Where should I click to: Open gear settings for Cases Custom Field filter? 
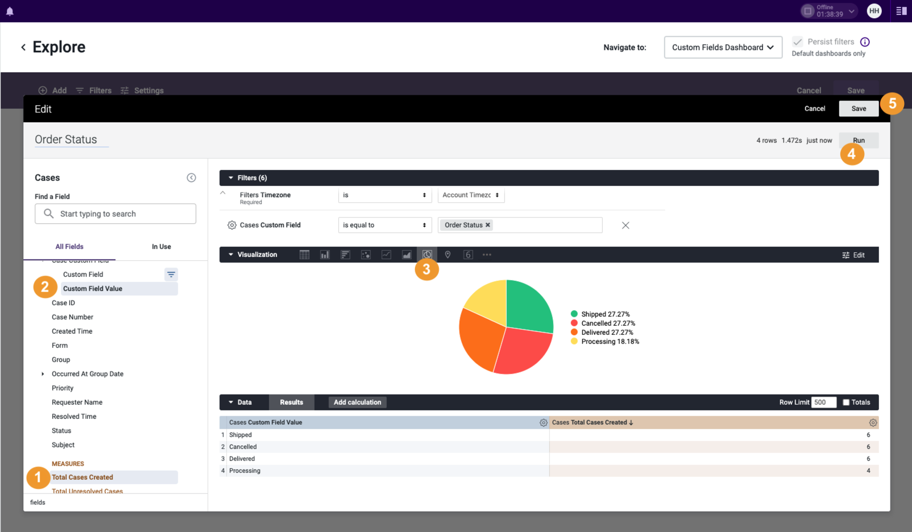(x=232, y=225)
